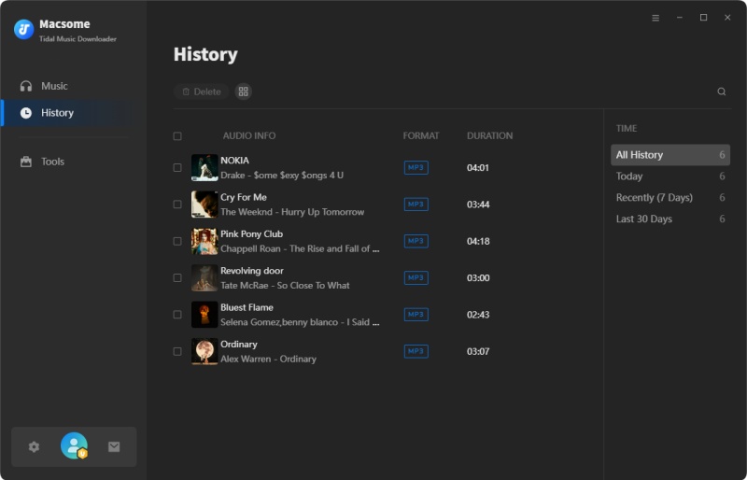This screenshot has width=747, height=480.
Task: Check the NOKIA track checkbox
Action: pos(177,168)
